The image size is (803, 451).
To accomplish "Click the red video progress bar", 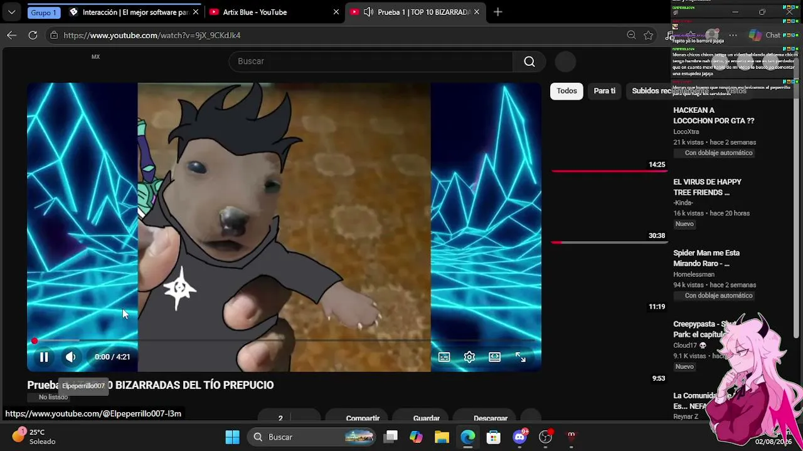I will pyautogui.click(x=284, y=341).
